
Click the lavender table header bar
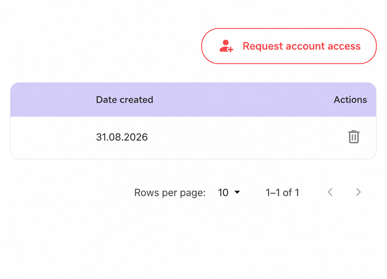tap(193, 100)
